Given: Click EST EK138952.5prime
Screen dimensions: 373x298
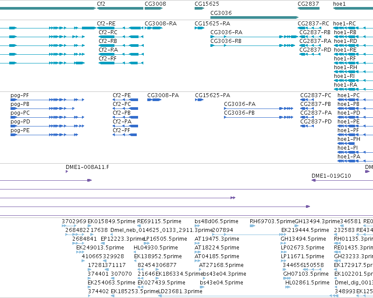Looking at the screenshot, I should [158, 257].
